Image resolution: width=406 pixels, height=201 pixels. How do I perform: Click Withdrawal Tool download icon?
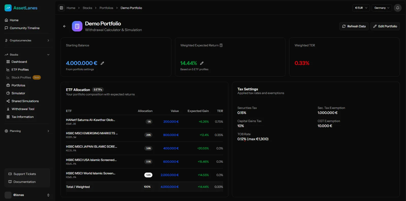(x=8, y=109)
